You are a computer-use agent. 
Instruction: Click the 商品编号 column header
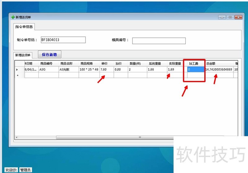49,63
